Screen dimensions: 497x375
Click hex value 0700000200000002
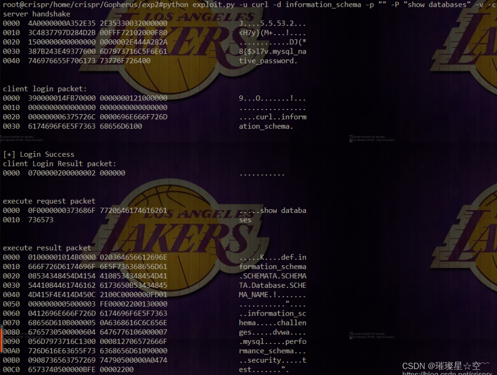pyautogui.click(x=62, y=173)
